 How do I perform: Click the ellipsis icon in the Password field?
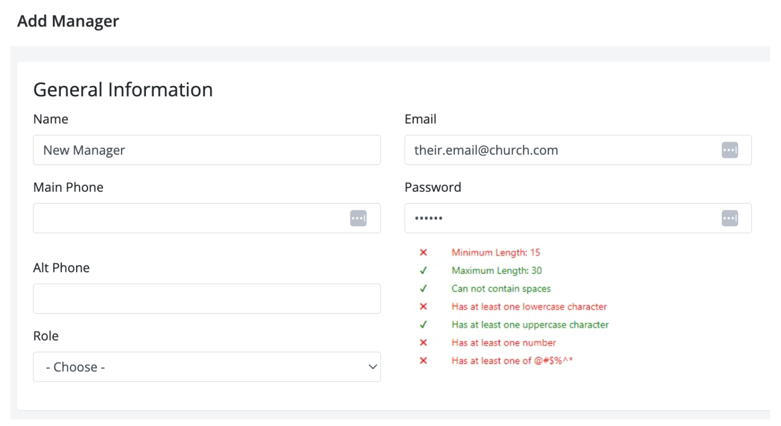click(x=730, y=218)
